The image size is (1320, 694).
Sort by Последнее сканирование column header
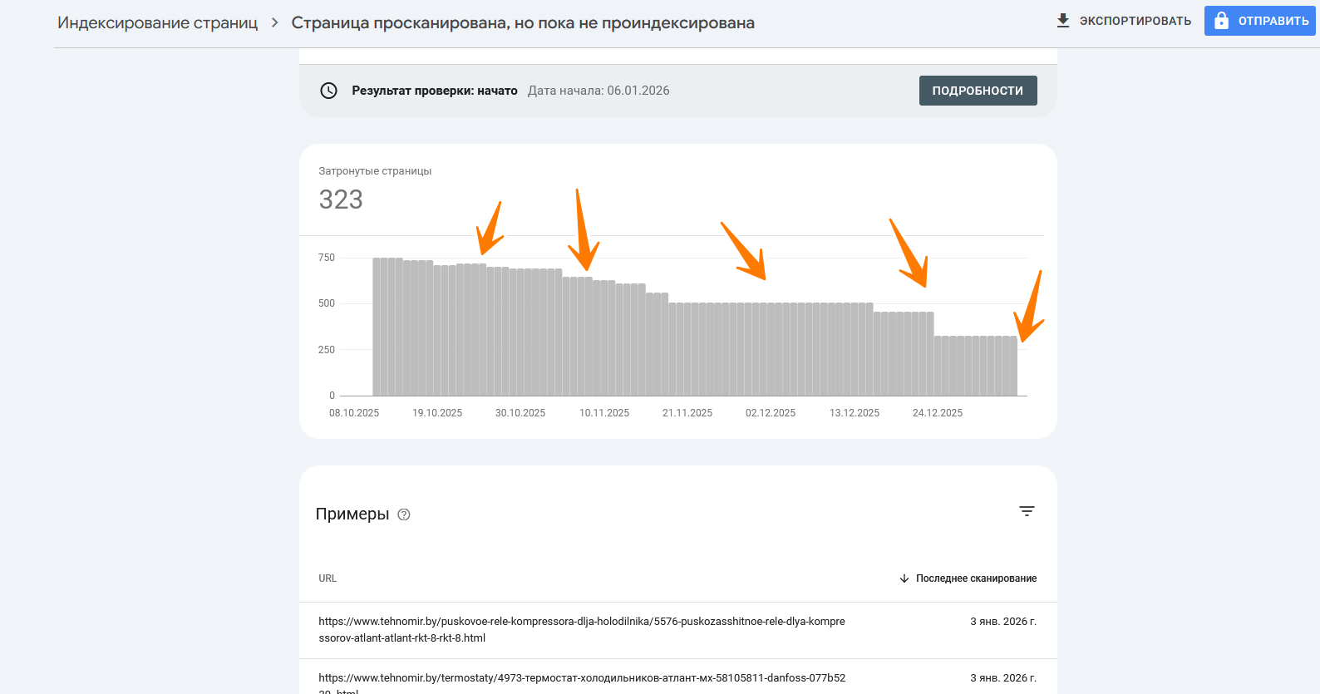coord(976,578)
